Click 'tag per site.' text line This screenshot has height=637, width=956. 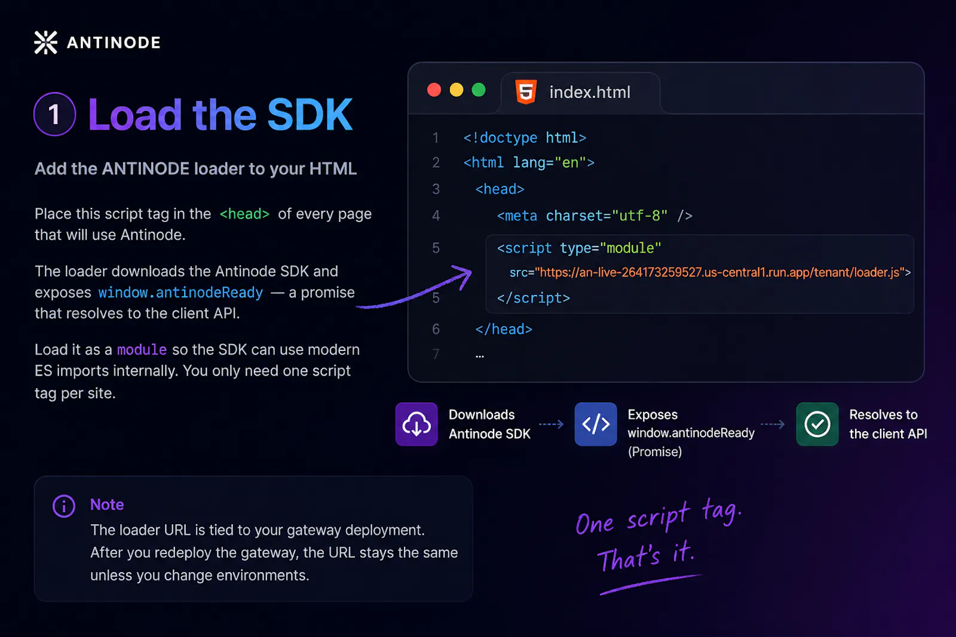click(75, 394)
